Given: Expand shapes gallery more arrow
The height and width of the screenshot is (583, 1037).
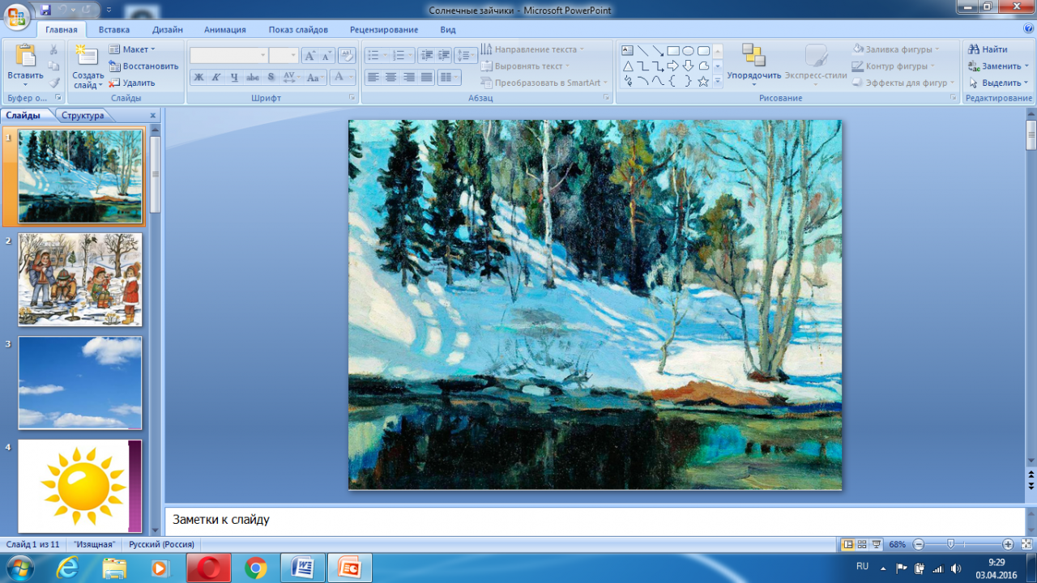Looking at the screenshot, I should pos(718,81).
